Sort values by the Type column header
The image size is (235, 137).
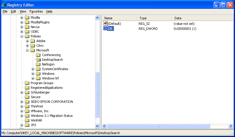tap(154, 18)
